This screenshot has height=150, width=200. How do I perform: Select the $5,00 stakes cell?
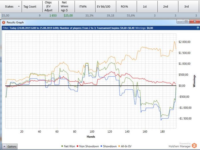point(5,15)
